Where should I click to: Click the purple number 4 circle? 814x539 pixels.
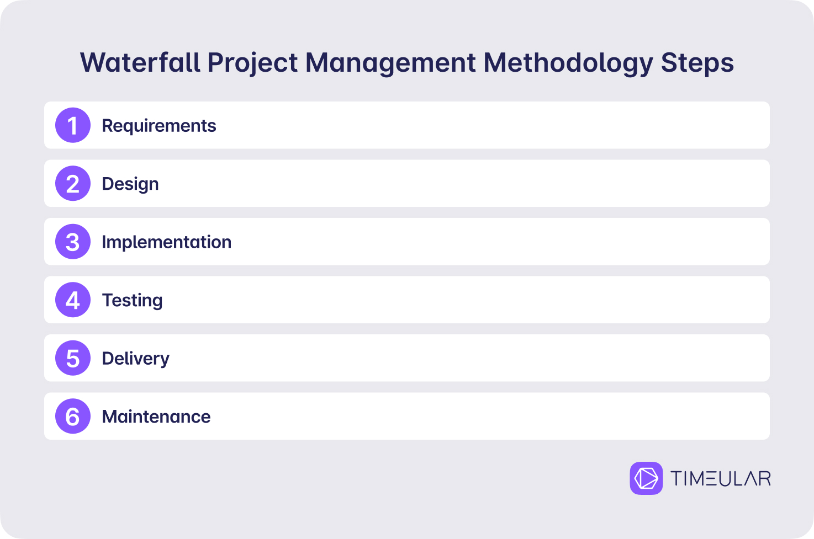coord(73,300)
